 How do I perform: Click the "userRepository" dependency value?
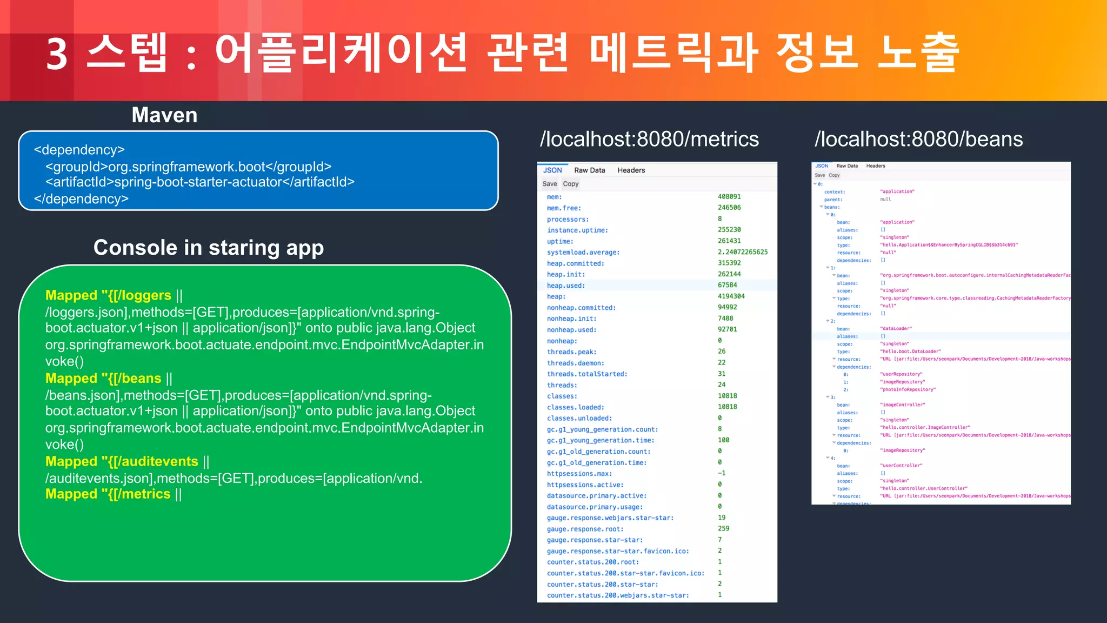(901, 374)
